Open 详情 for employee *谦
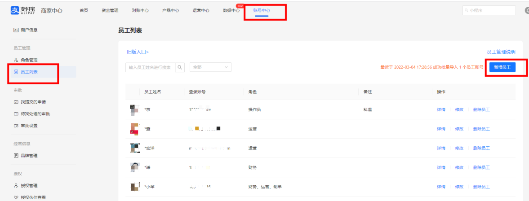529x201 pixels. click(441, 167)
